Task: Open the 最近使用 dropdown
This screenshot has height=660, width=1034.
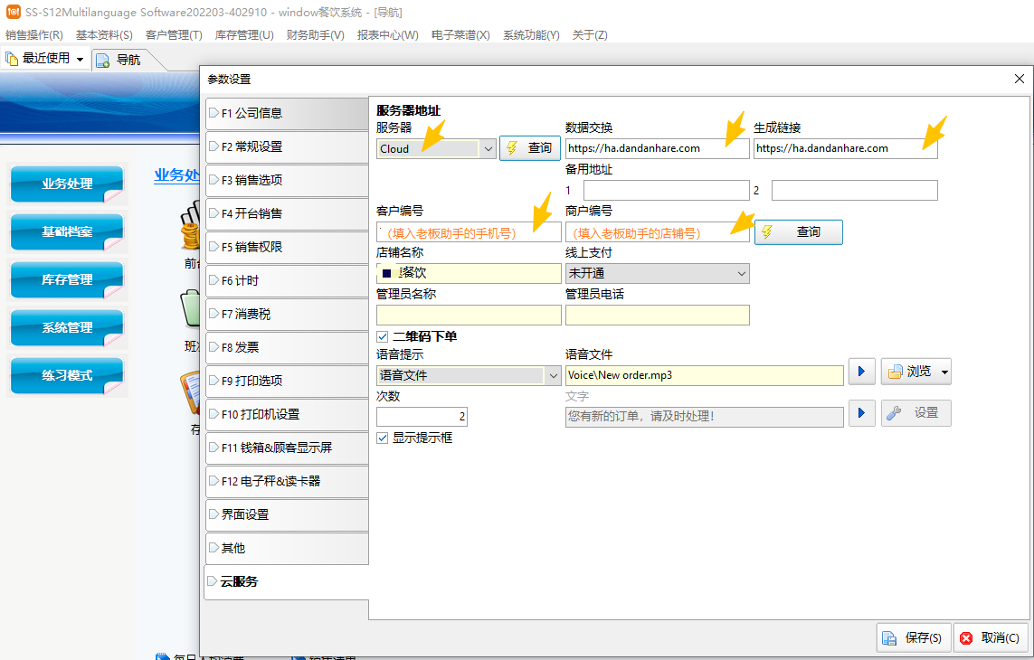Action: [x=80, y=60]
